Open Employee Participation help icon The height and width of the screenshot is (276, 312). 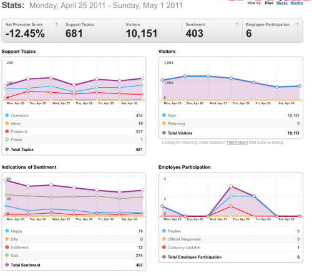(297, 24)
